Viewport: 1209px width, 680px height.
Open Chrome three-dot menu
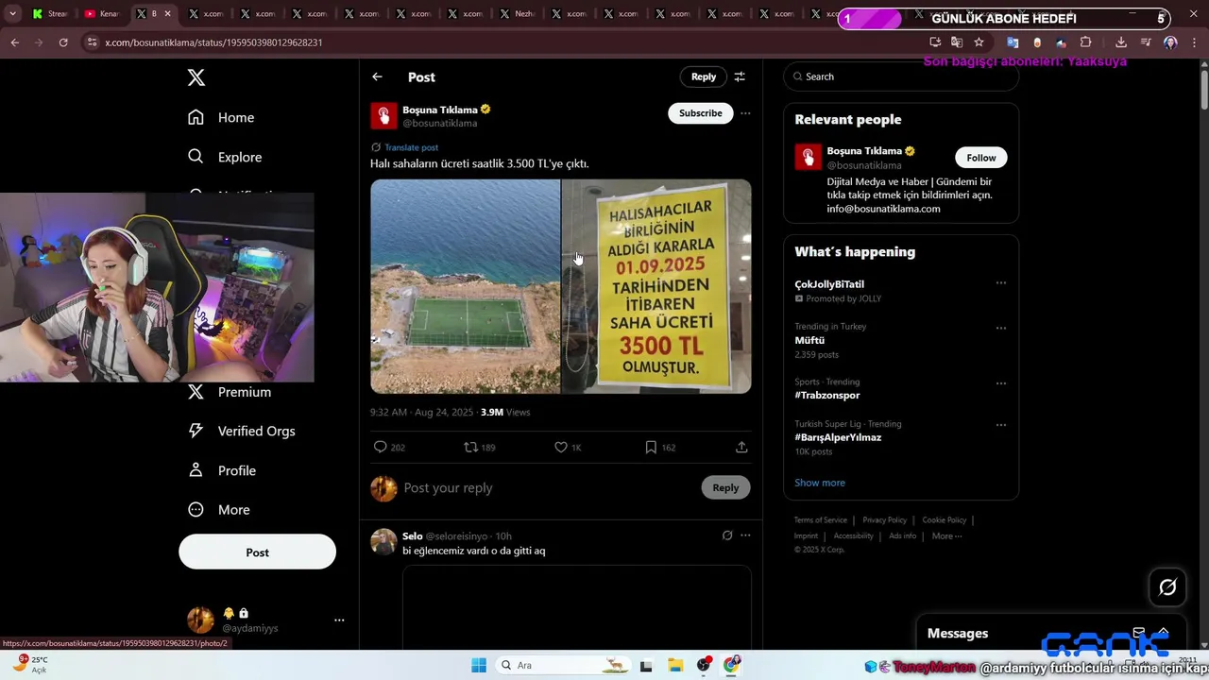tap(1195, 42)
